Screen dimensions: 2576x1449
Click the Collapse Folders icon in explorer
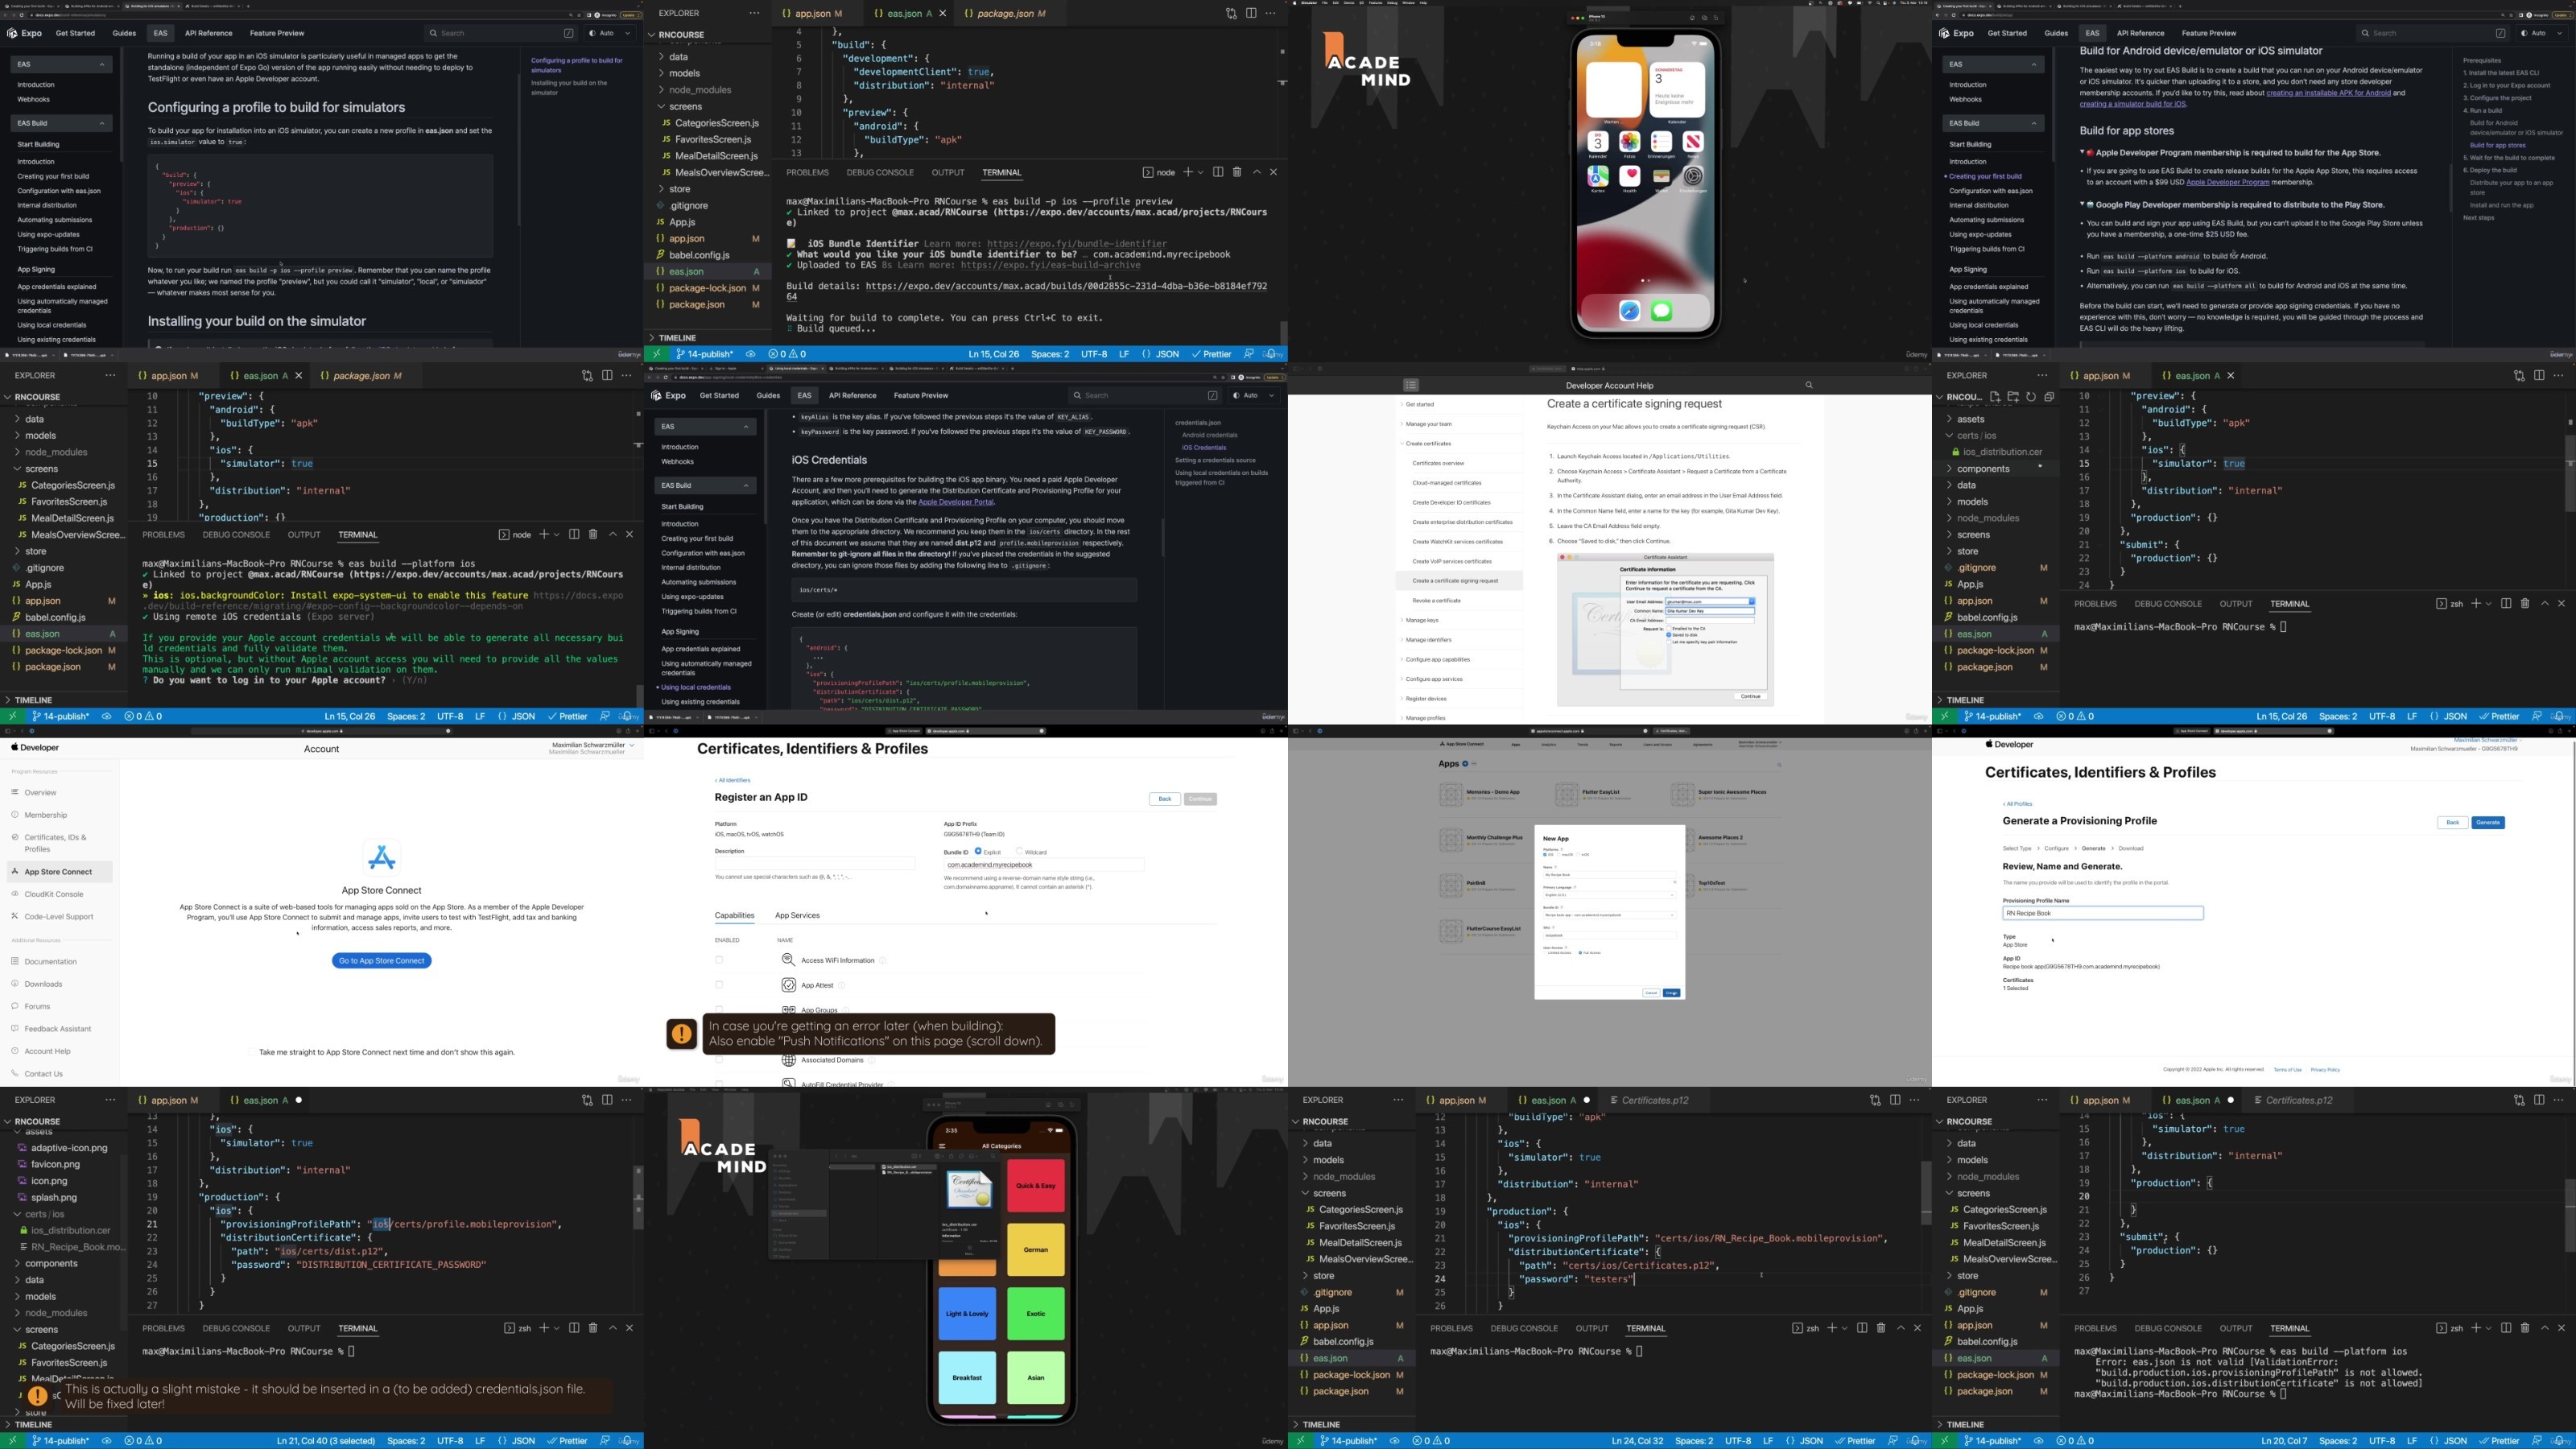click(x=2049, y=397)
